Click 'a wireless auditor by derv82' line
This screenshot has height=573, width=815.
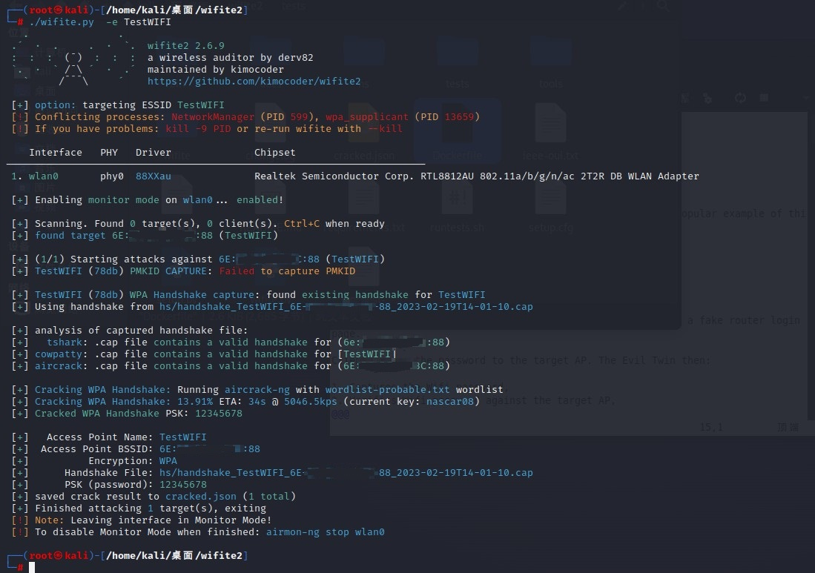pyautogui.click(x=230, y=58)
